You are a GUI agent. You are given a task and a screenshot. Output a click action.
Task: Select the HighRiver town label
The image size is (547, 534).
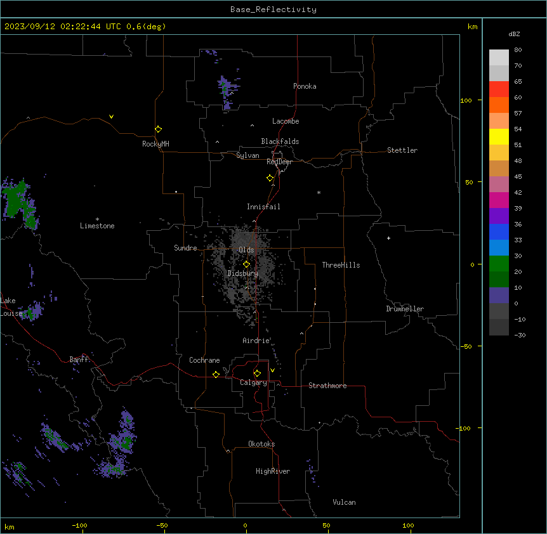coord(273,471)
